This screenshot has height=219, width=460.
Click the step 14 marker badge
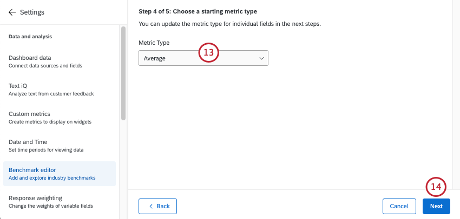pos(436,187)
